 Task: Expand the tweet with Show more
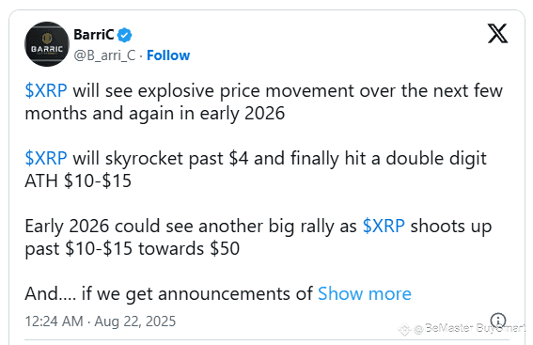(x=365, y=293)
